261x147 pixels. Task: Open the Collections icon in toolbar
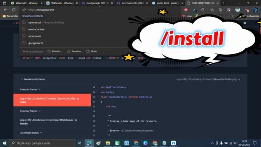221,10
